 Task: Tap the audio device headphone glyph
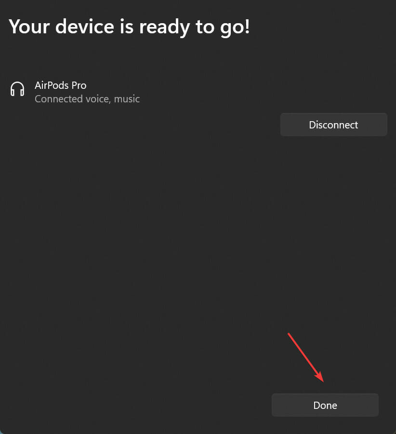(17, 89)
